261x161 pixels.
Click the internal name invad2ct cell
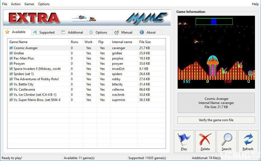click(x=118, y=69)
